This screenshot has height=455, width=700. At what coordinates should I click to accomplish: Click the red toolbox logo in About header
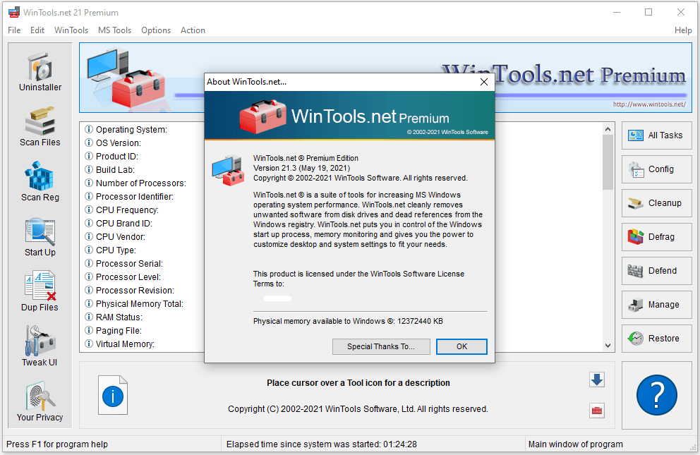(x=263, y=116)
